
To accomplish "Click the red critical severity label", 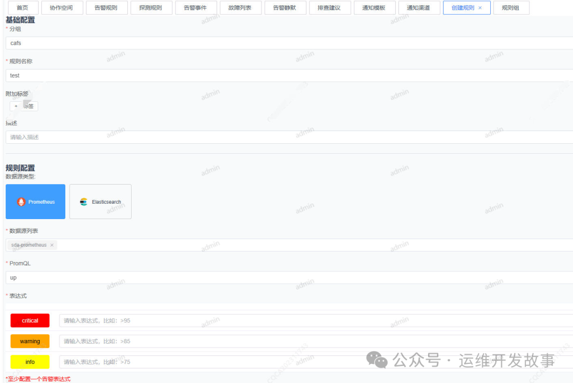I will (30, 320).
